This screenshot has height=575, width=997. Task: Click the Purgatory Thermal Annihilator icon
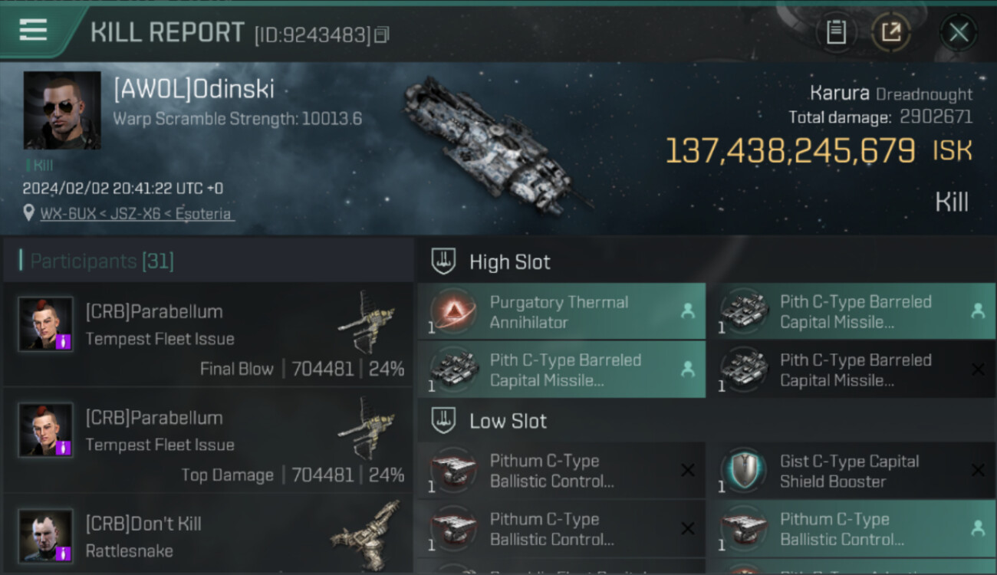[x=453, y=311]
